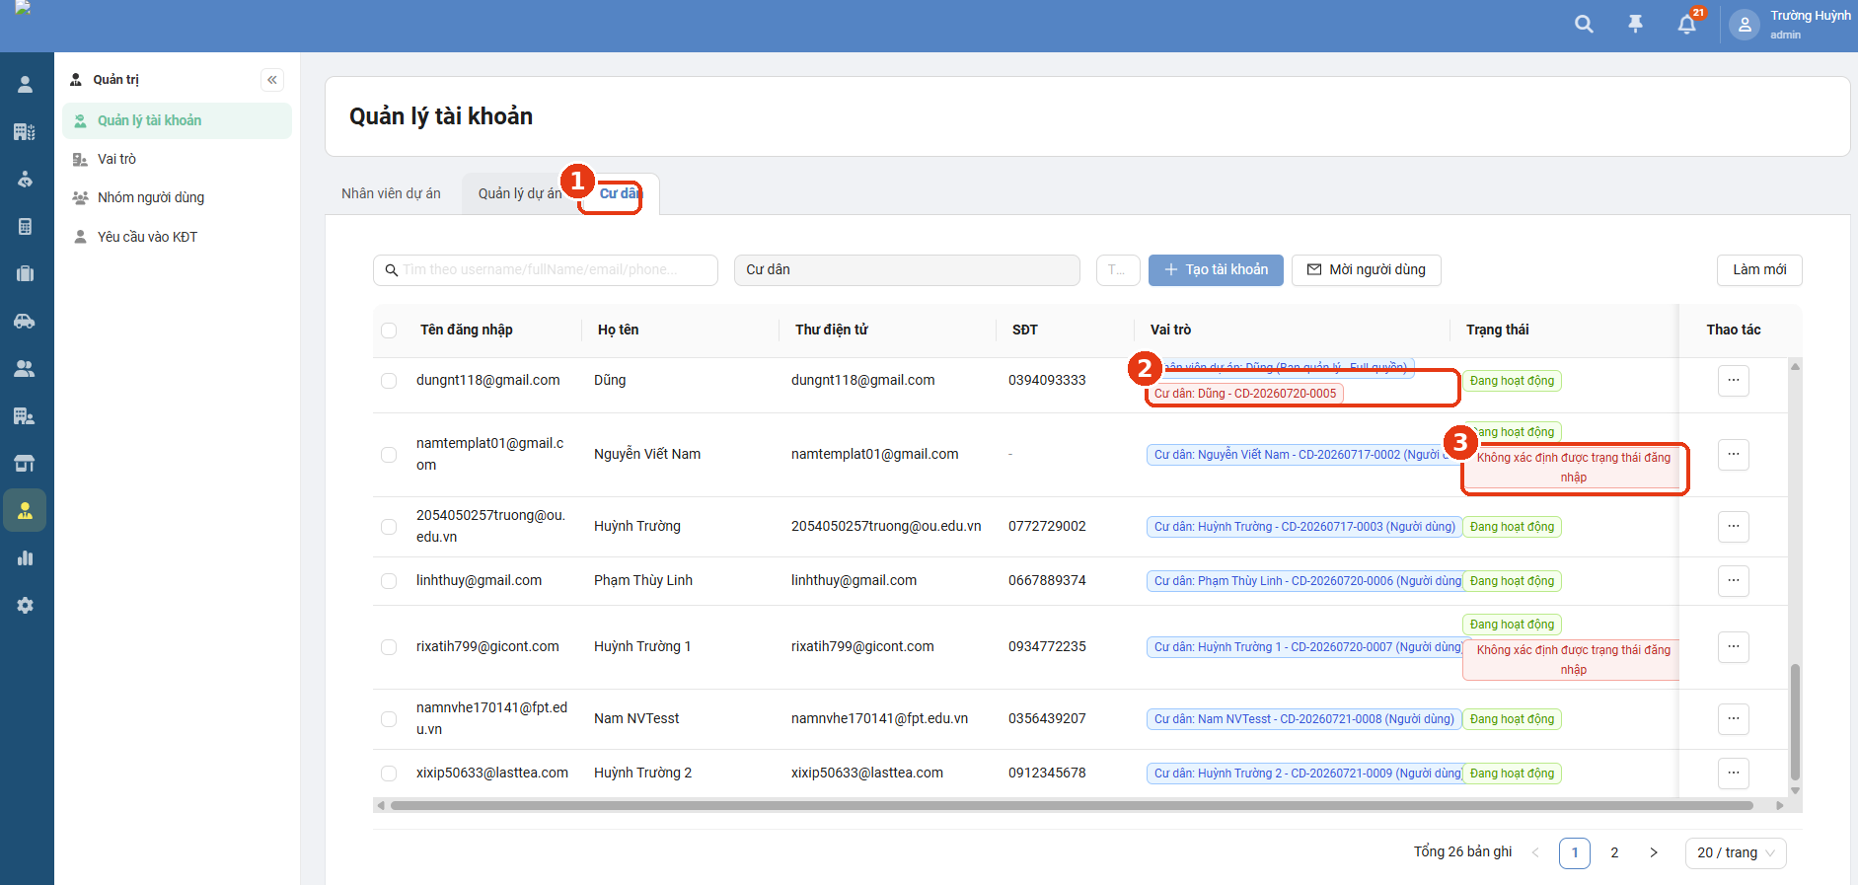This screenshot has width=1858, height=885.
Task: Click the Làm mới button
Action: [x=1759, y=270]
